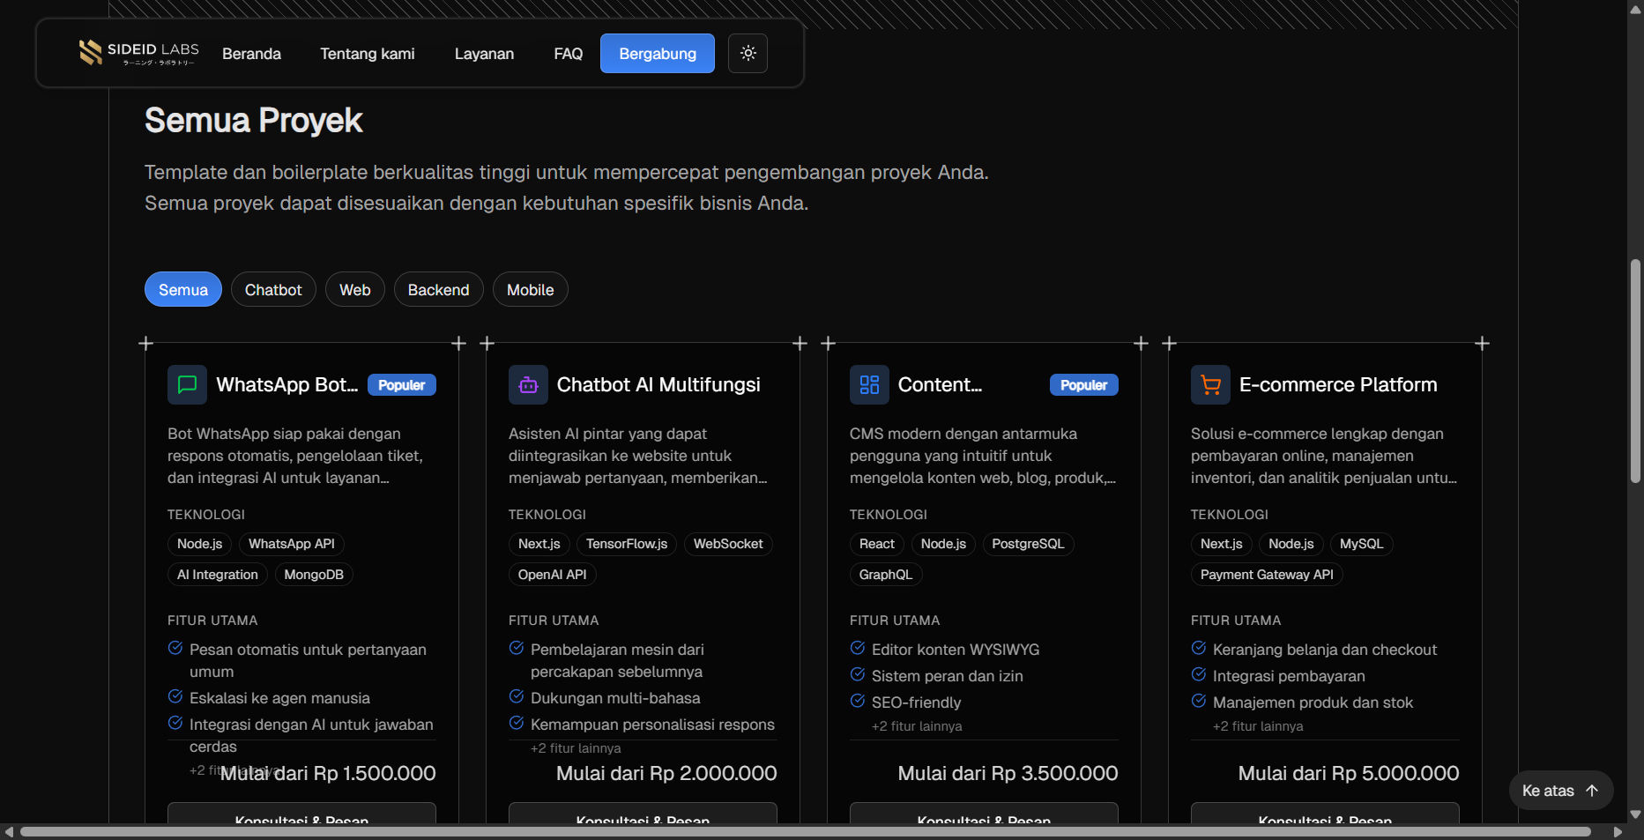The width and height of the screenshot is (1644, 840).
Task: Click check icon beside SEO-friendly
Action: 858,702
